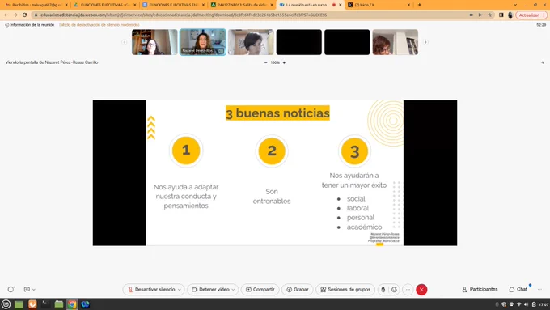Select Nazaret Pérez-Rosas video thumbnail
Viewport: 550px width, 310px height.
(x=203, y=42)
